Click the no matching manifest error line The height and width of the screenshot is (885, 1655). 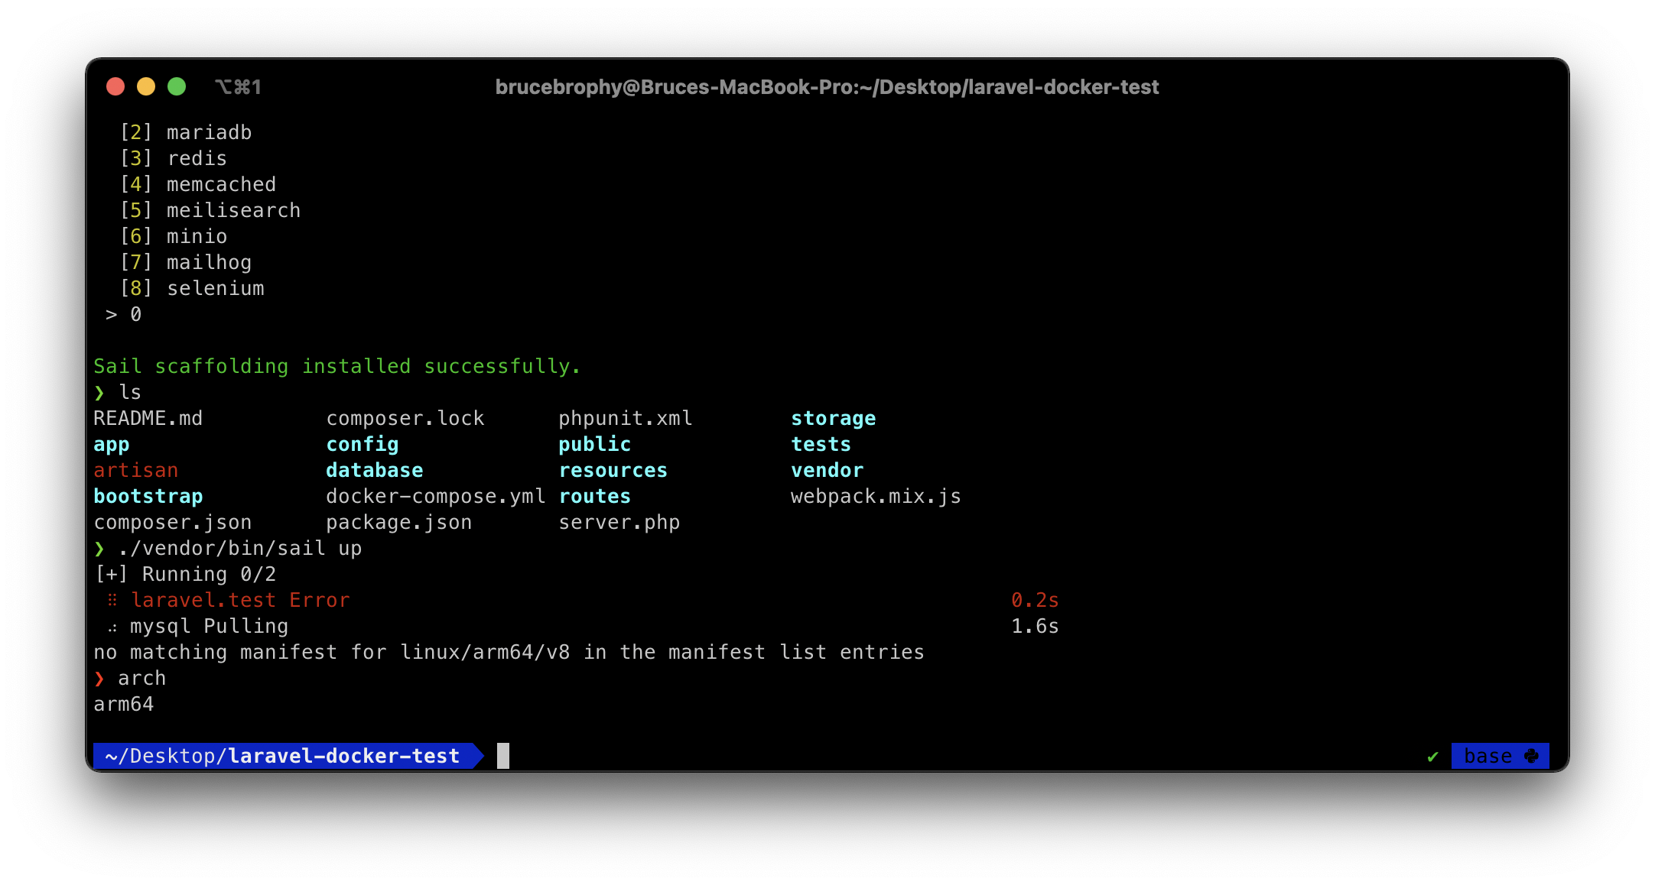(509, 652)
